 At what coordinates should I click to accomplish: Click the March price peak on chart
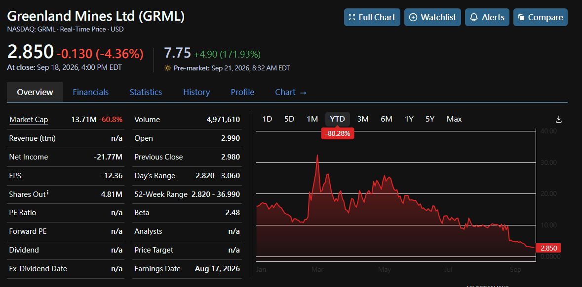tap(317, 155)
